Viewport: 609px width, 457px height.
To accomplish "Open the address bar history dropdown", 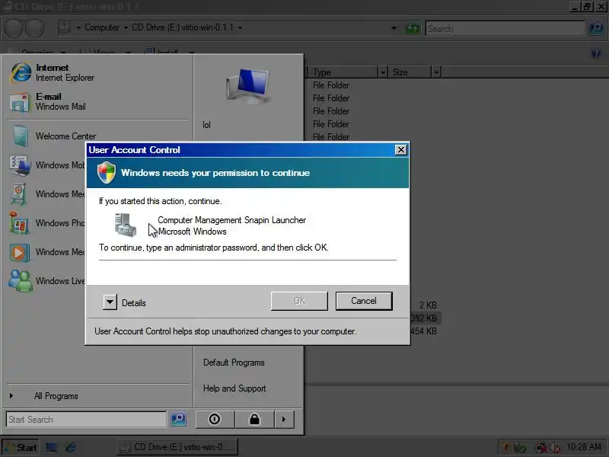I will click(x=394, y=28).
